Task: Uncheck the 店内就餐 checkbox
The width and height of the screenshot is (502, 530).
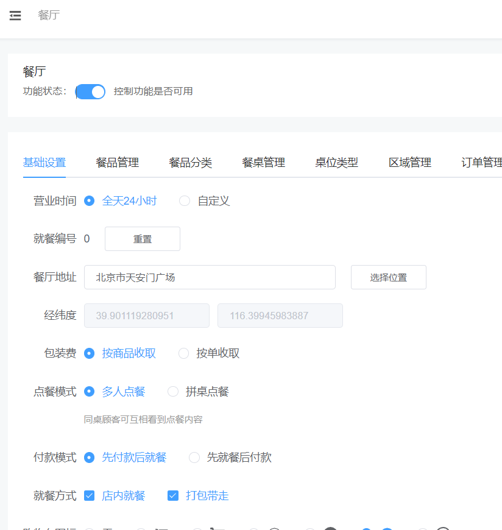Action: pyautogui.click(x=89, y=495)
